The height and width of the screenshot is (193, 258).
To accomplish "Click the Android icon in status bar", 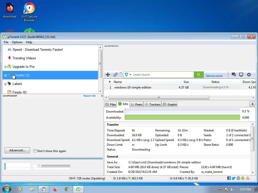I will [243, 178].
